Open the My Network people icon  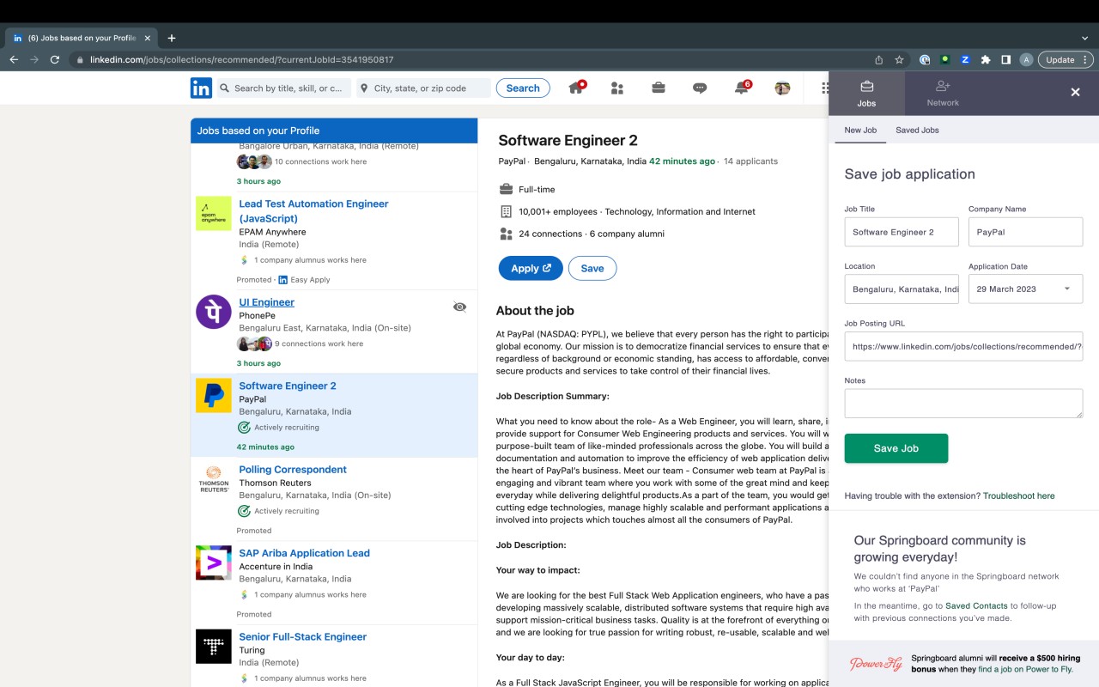pos(616,88)
